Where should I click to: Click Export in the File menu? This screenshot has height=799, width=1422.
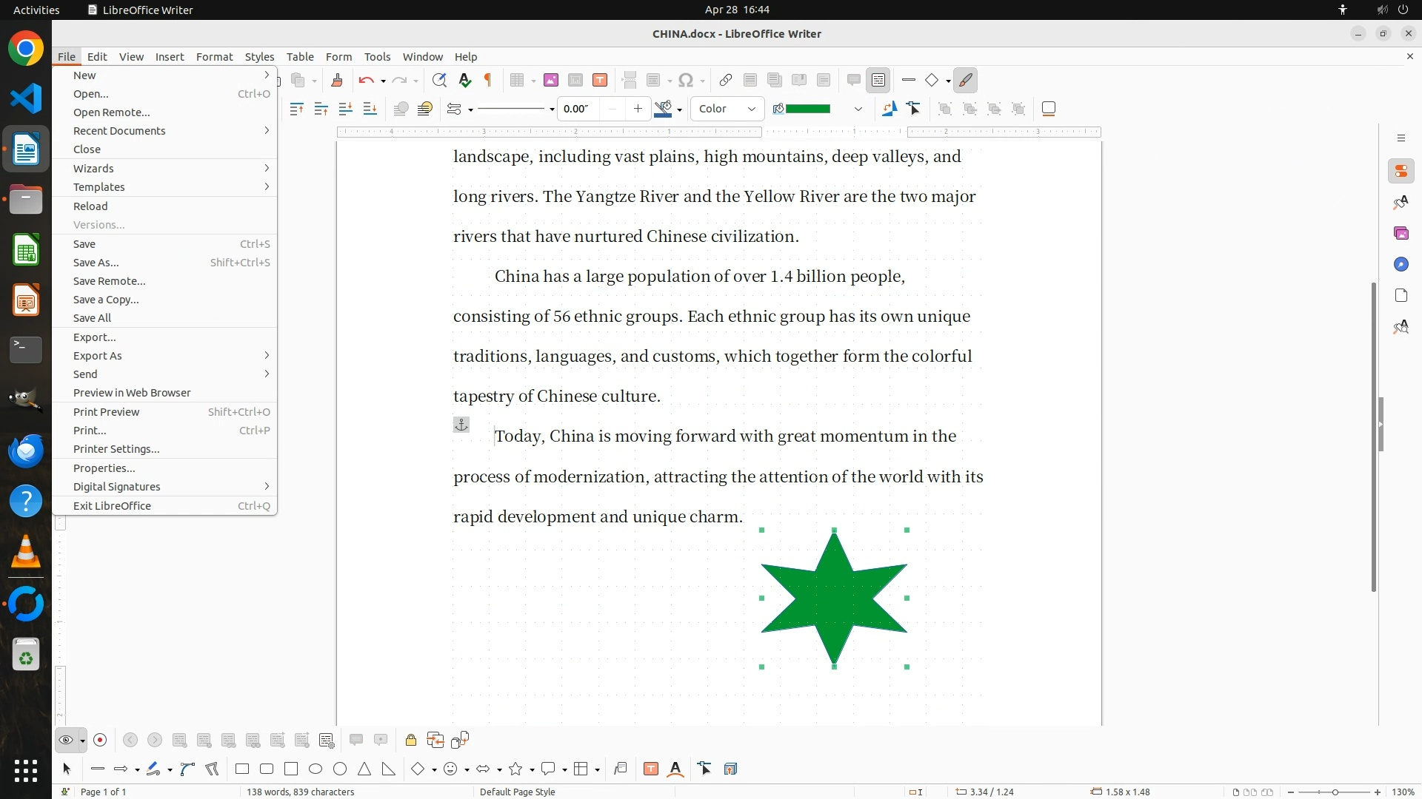click(94, 337)
